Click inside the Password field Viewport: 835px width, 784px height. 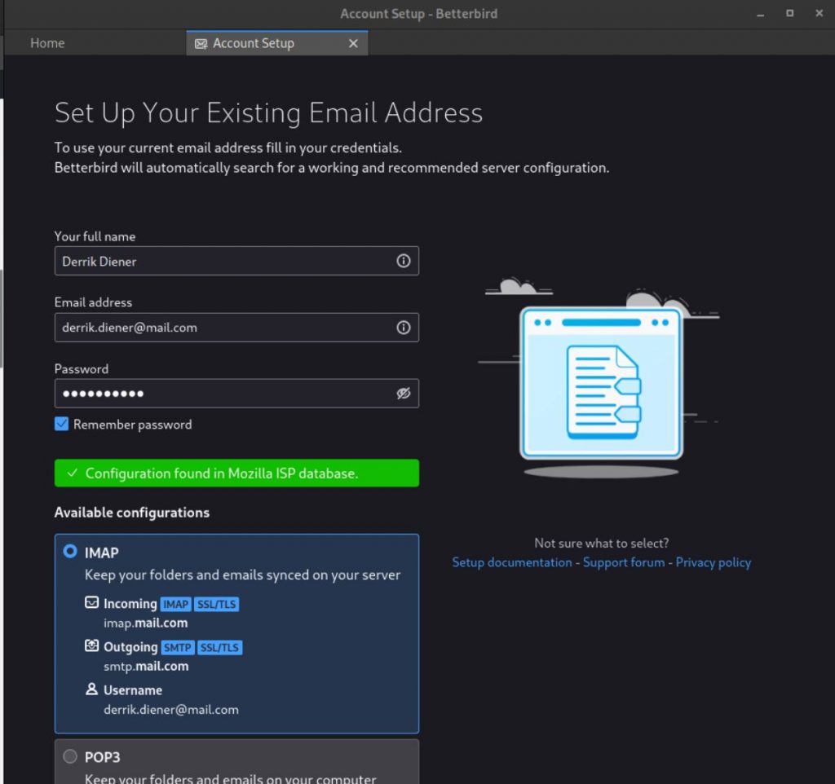[204, 393]
